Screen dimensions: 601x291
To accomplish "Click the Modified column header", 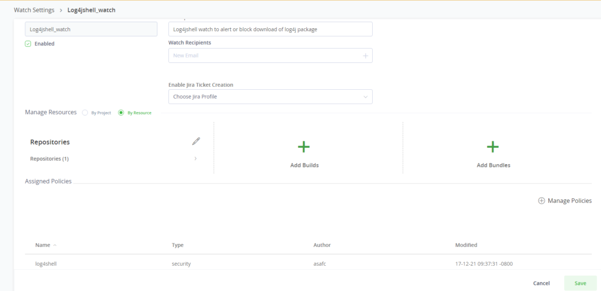I will pos(466,245).
